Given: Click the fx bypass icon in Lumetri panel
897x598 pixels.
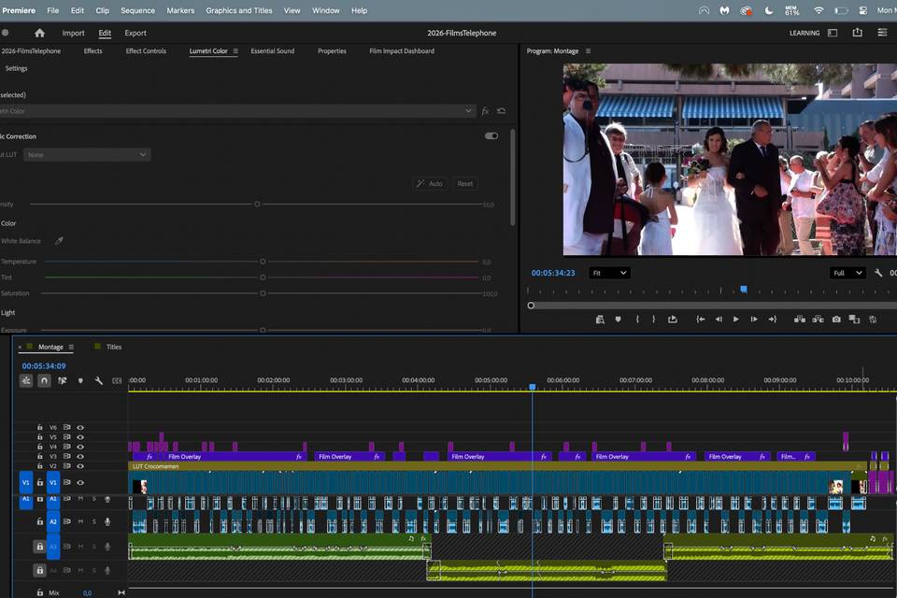Looking at the screenshot, I should (x=485, y=111).
